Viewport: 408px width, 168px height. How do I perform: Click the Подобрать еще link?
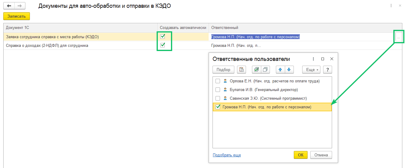coord(227,155)
